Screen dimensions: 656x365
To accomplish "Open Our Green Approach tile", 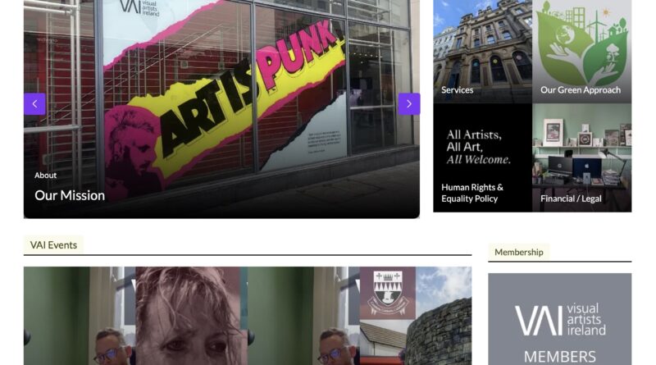I will click(x=581, y=52).
